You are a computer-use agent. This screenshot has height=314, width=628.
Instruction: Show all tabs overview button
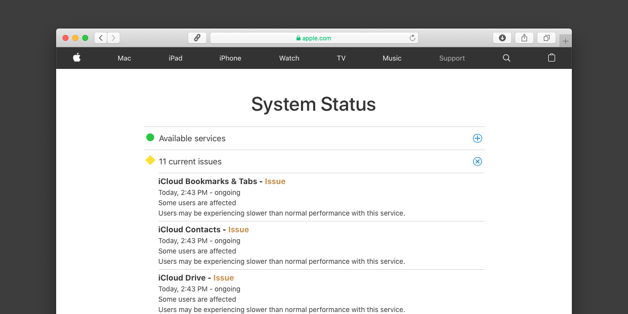546,38
